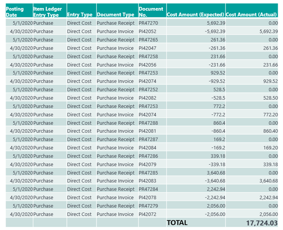Viewport: 283px width, 230px height.
Task: Click the 3,640.68 actual cost cell
Action: pyautogui.click(x=252, y=181)
